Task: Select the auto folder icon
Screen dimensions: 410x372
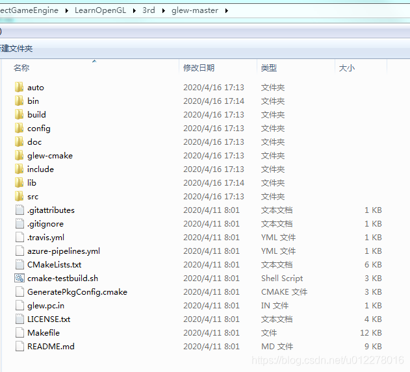Action: pos(19,87)
